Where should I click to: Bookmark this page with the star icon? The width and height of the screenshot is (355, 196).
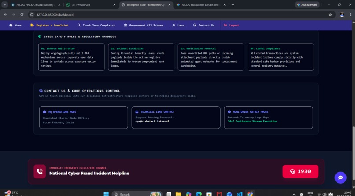pyautogui.click(x=330, y=15)
